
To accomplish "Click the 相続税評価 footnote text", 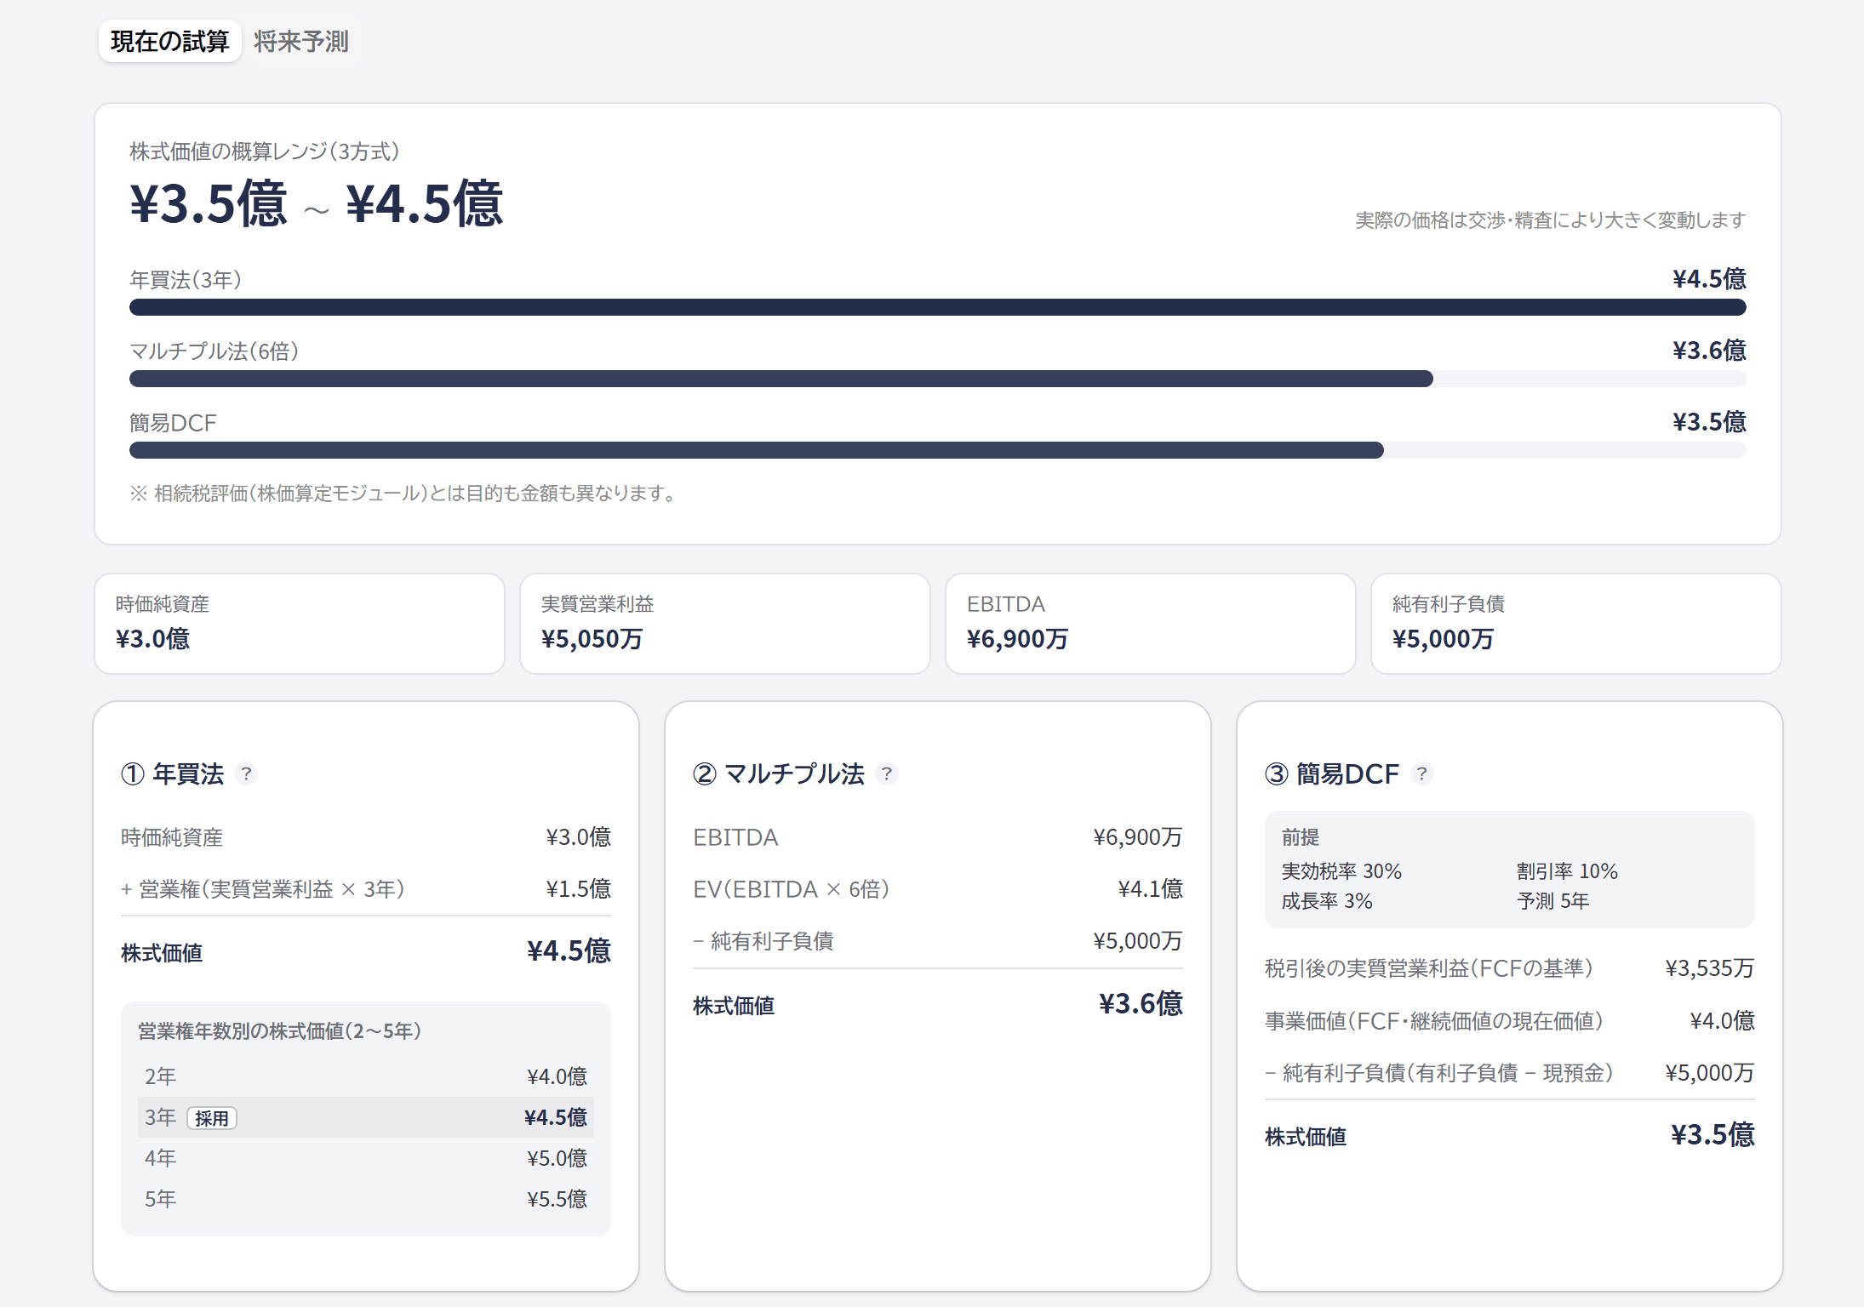I will click(x=402, y=494).
